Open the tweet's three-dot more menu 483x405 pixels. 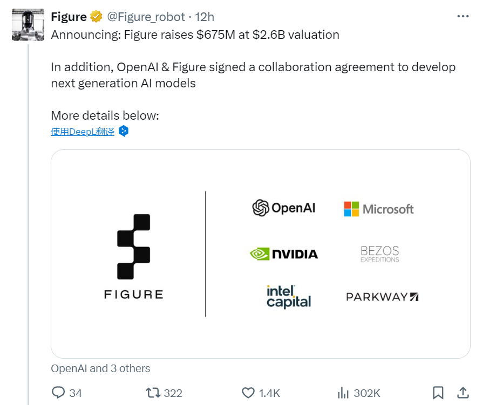click(x=462, y=16)
